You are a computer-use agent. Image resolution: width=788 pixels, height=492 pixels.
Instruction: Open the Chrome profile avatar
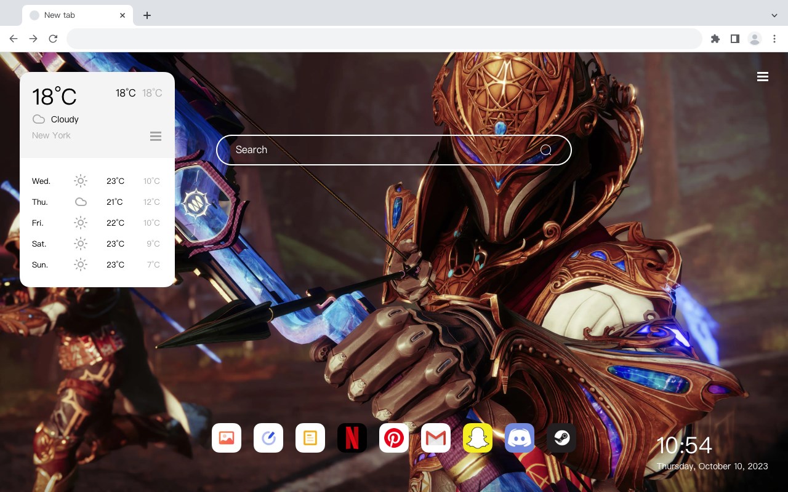[755, 39]
